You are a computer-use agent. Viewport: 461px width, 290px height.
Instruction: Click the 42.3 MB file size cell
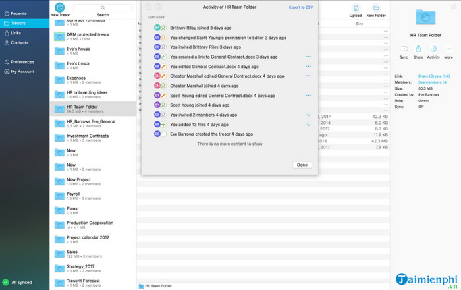(379, 141)
